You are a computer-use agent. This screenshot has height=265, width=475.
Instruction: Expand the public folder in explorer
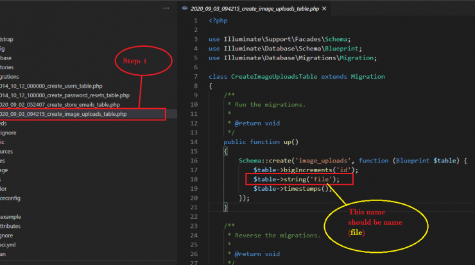point(3,142)
